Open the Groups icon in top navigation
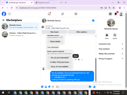The height and width of the screenshot is (95, 127). point(76,14)
